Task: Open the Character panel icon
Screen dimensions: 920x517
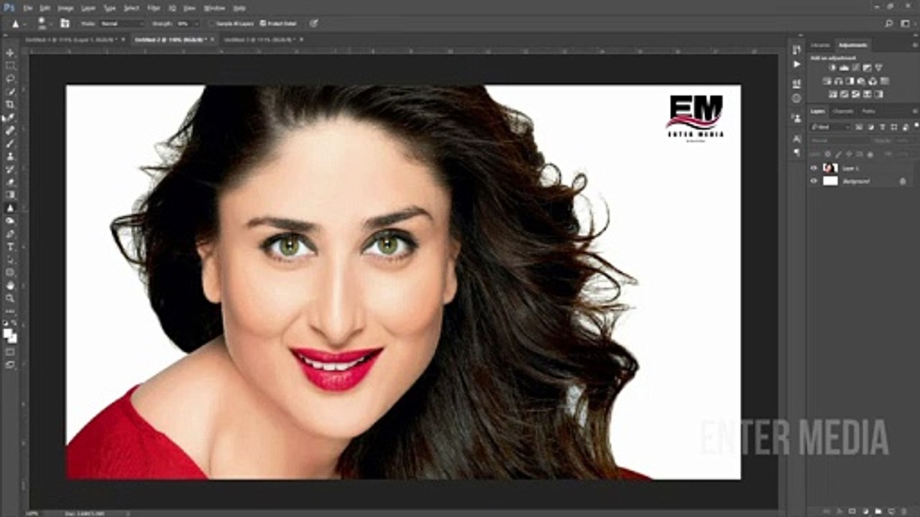Action: click(x=797, y=139)
